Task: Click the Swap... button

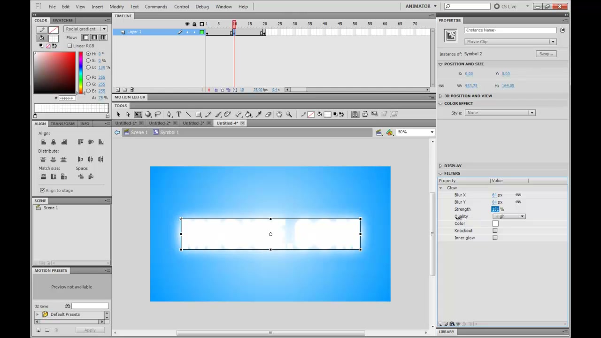Action: click(546, 54)
